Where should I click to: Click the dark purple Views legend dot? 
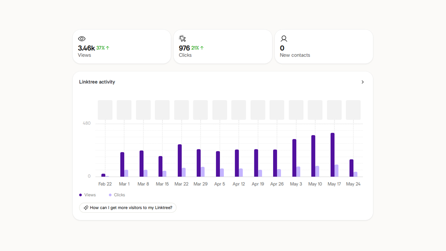(81, 195)
